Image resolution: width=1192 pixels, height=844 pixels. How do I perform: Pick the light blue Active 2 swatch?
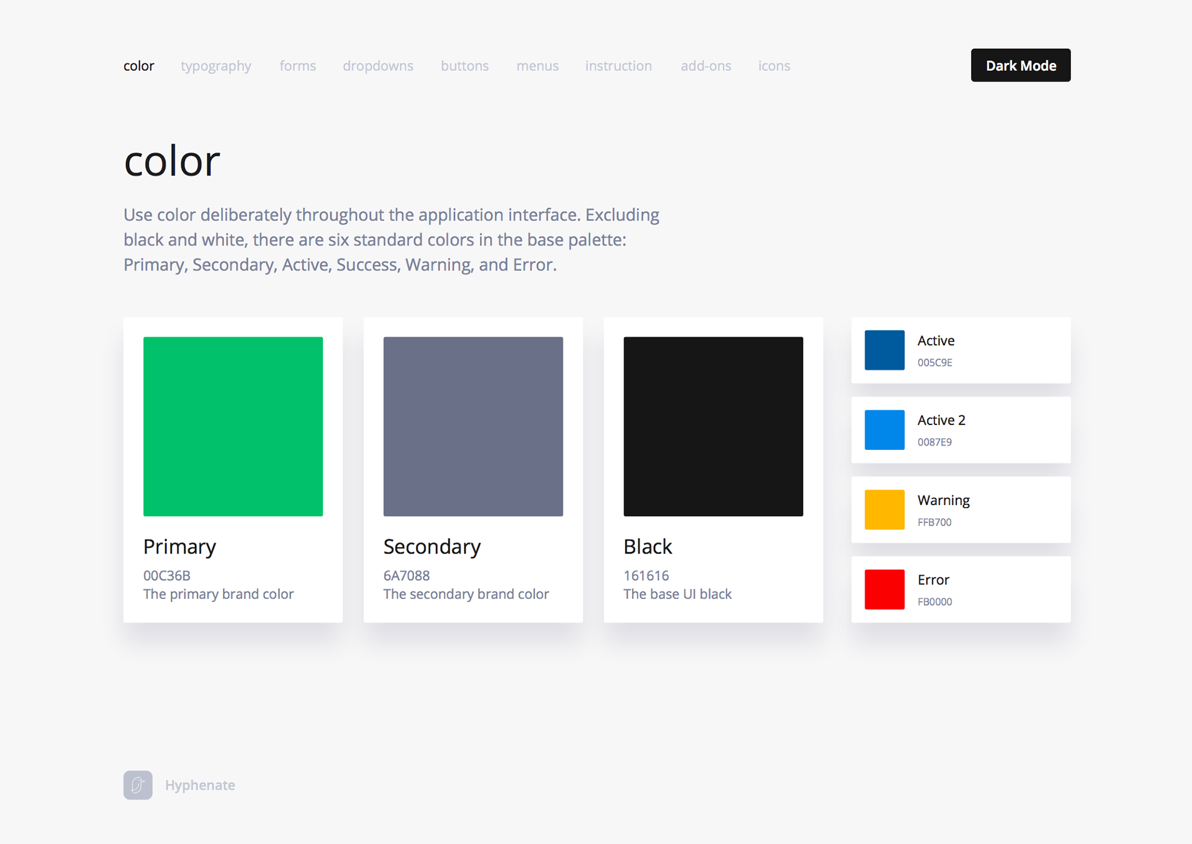pyautogui.click(x=884, y=429)
